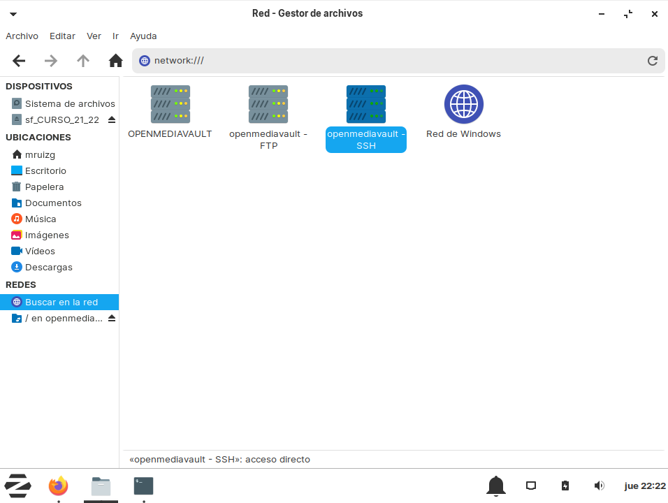Go back with the left arrow

(19, 61)
